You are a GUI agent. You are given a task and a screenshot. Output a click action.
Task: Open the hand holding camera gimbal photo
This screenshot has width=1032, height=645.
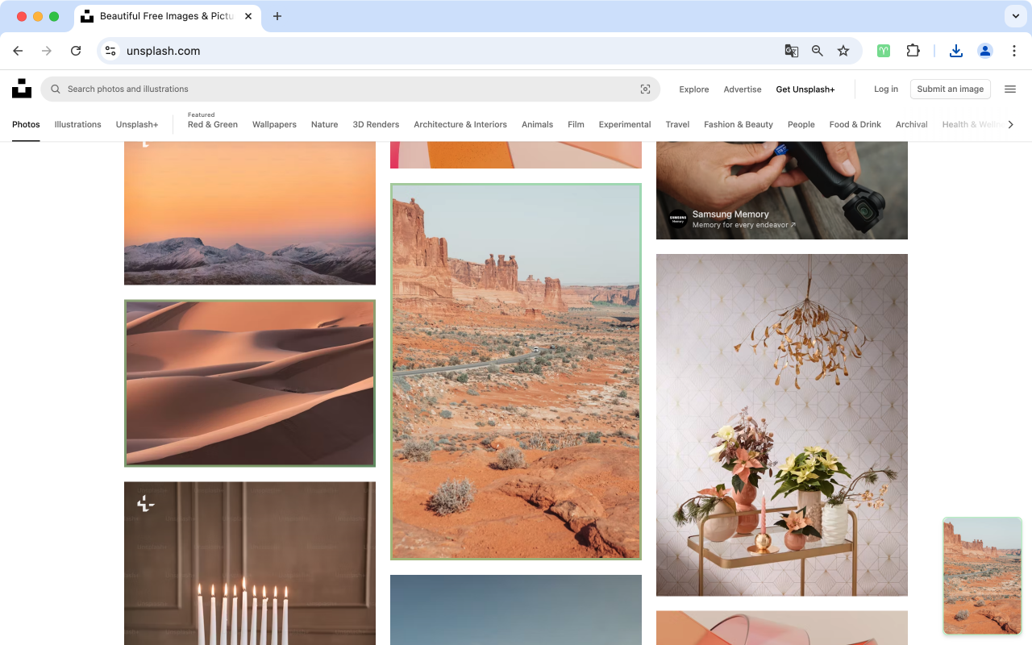point(782,190)
